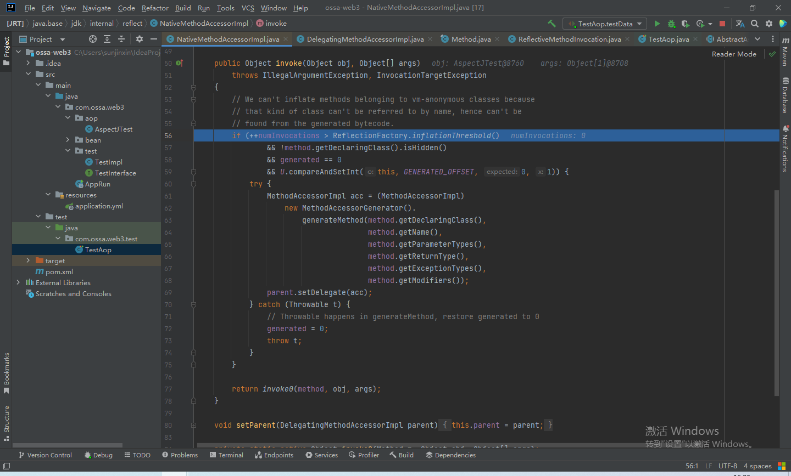Fold the try block at line 60

[193, 184]
